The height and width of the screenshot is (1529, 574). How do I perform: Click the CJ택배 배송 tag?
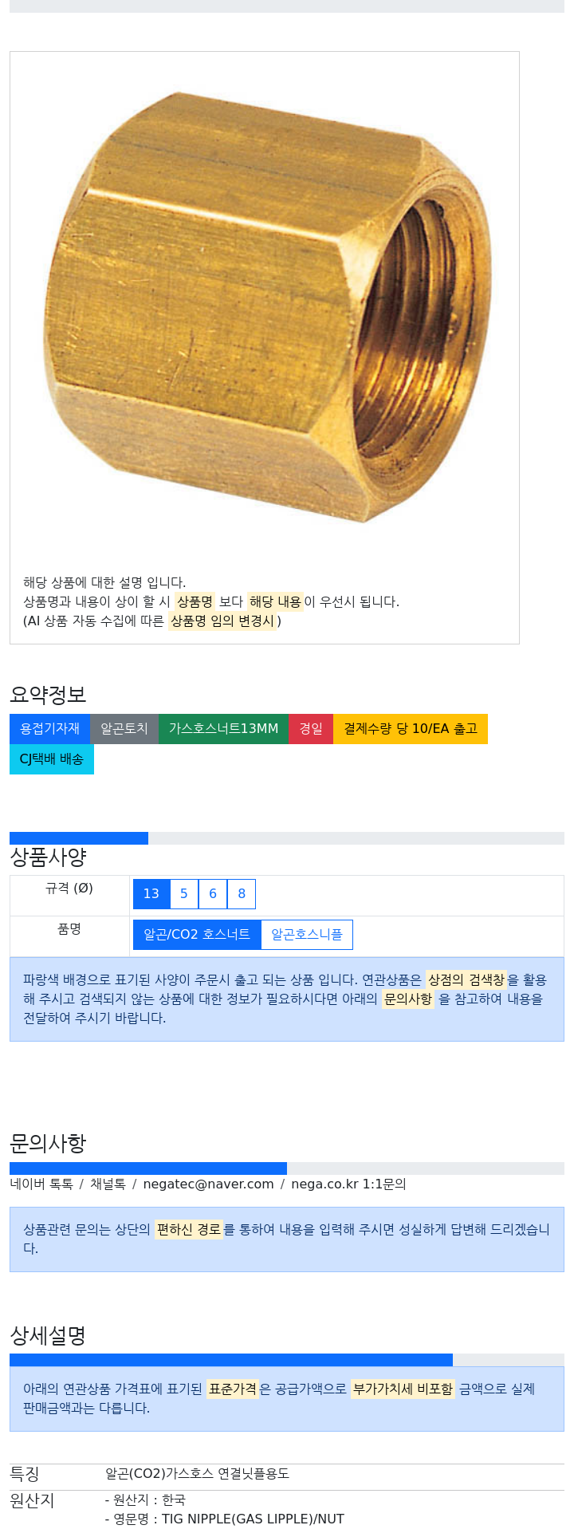(52, 759)
